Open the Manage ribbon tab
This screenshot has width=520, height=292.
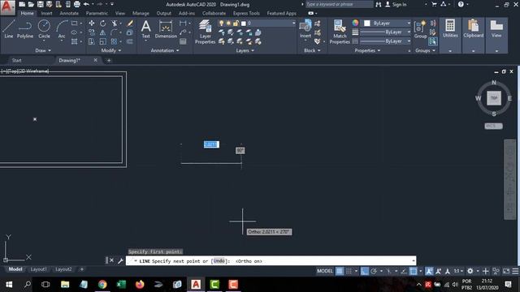coord(141,13)
